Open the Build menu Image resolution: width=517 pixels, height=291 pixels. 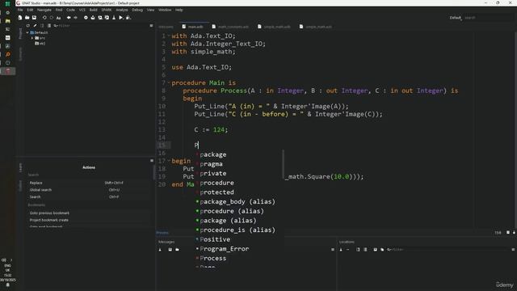94,10
